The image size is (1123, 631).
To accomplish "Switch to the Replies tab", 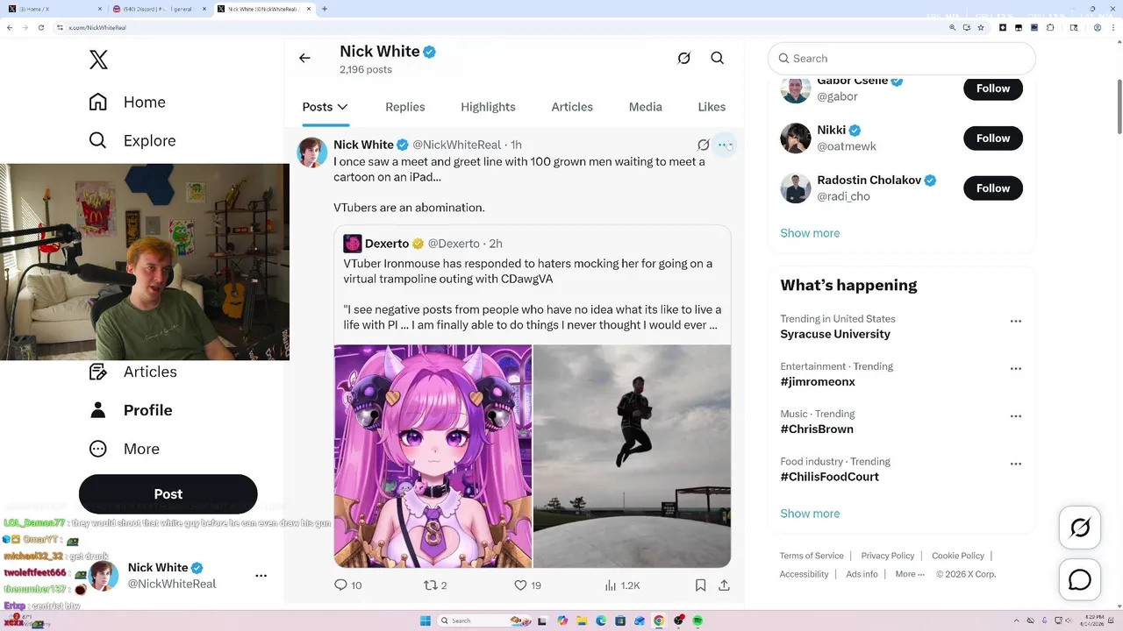I will (405, 107).
